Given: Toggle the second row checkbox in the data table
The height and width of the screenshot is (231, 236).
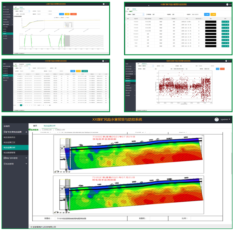Looking at the screenshot, I should (14, 79).
